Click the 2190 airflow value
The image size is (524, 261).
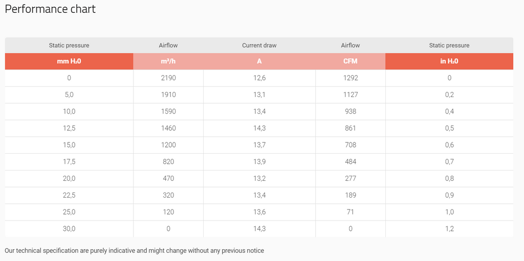(x=168, y=78)
